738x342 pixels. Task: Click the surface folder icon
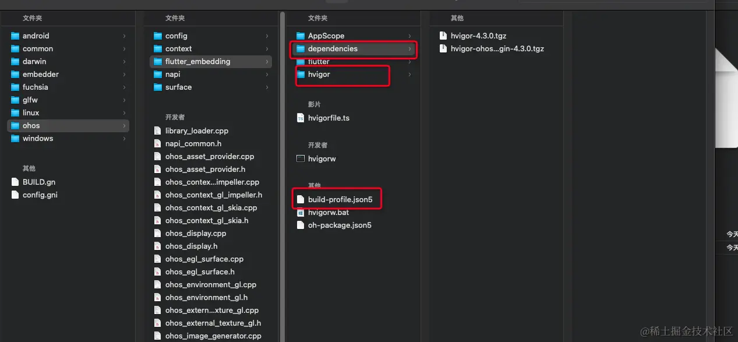[158, 87]
